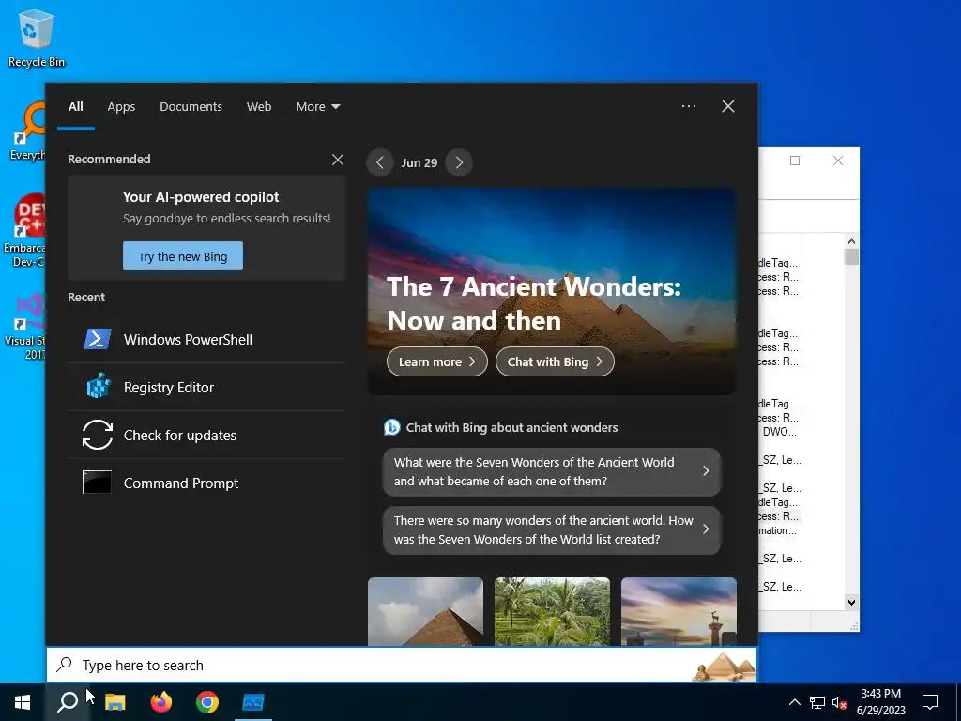The height and width of the screenshot is (721, 961).
Task: Click the pyramid illustration in search box
Action: (x=725, y=666)
